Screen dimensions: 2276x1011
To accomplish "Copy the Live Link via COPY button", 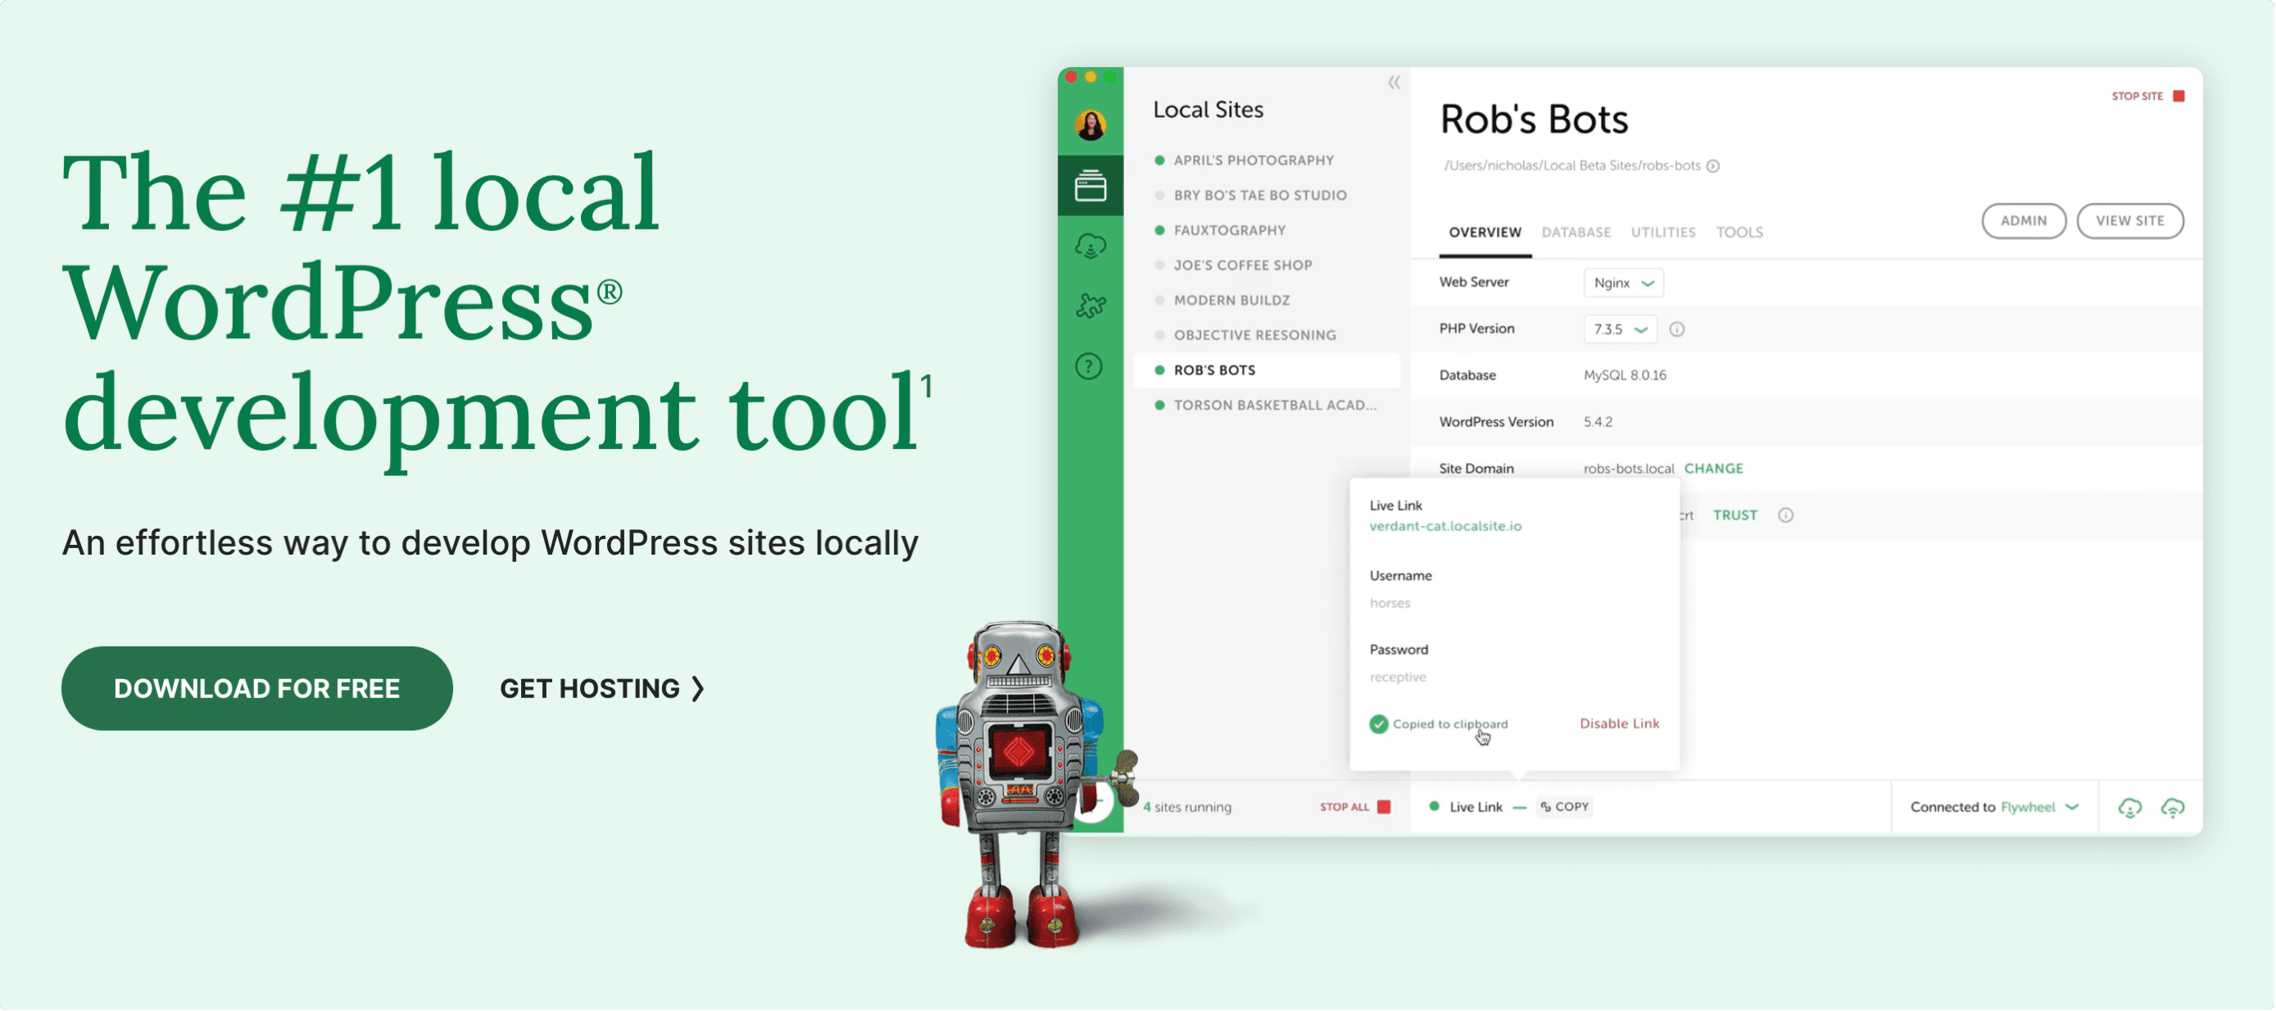I will coord(1565,807).
